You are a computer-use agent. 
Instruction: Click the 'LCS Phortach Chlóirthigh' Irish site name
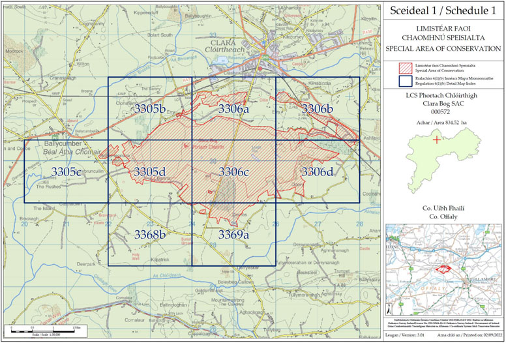tap(443, 96)
